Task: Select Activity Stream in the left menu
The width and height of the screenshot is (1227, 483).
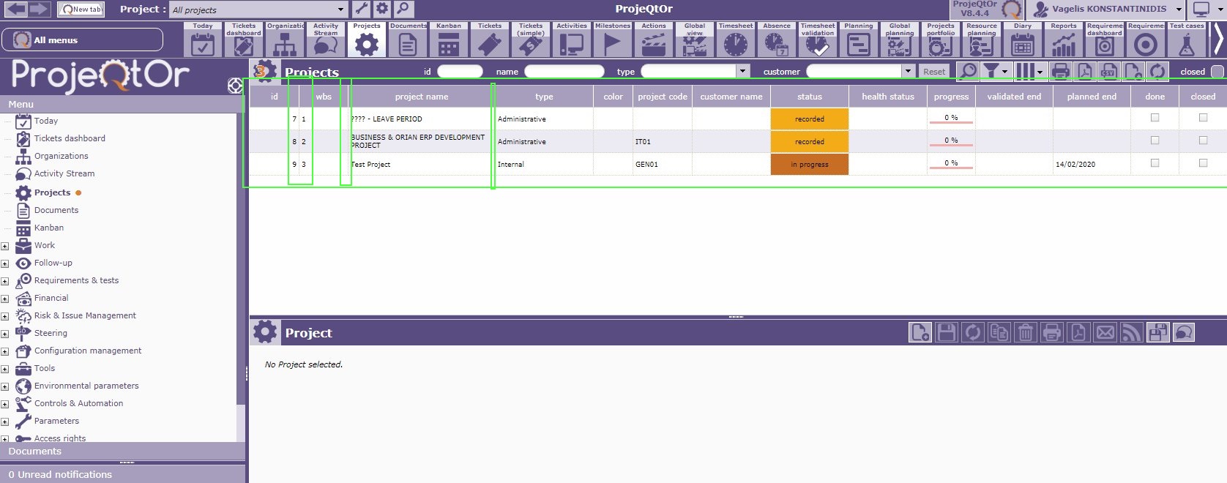Action: pyautogui.click(x=64, y=173)
